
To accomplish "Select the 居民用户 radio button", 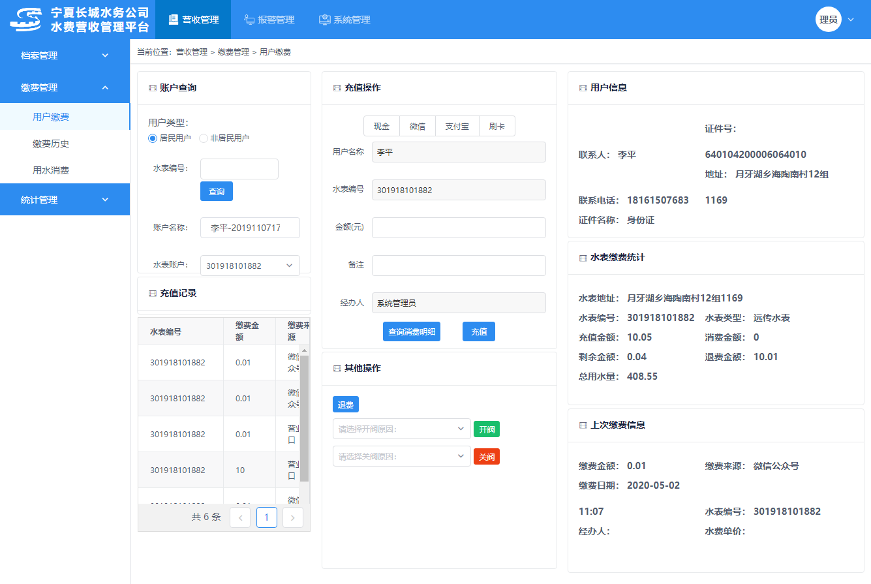I will (153, 138).
